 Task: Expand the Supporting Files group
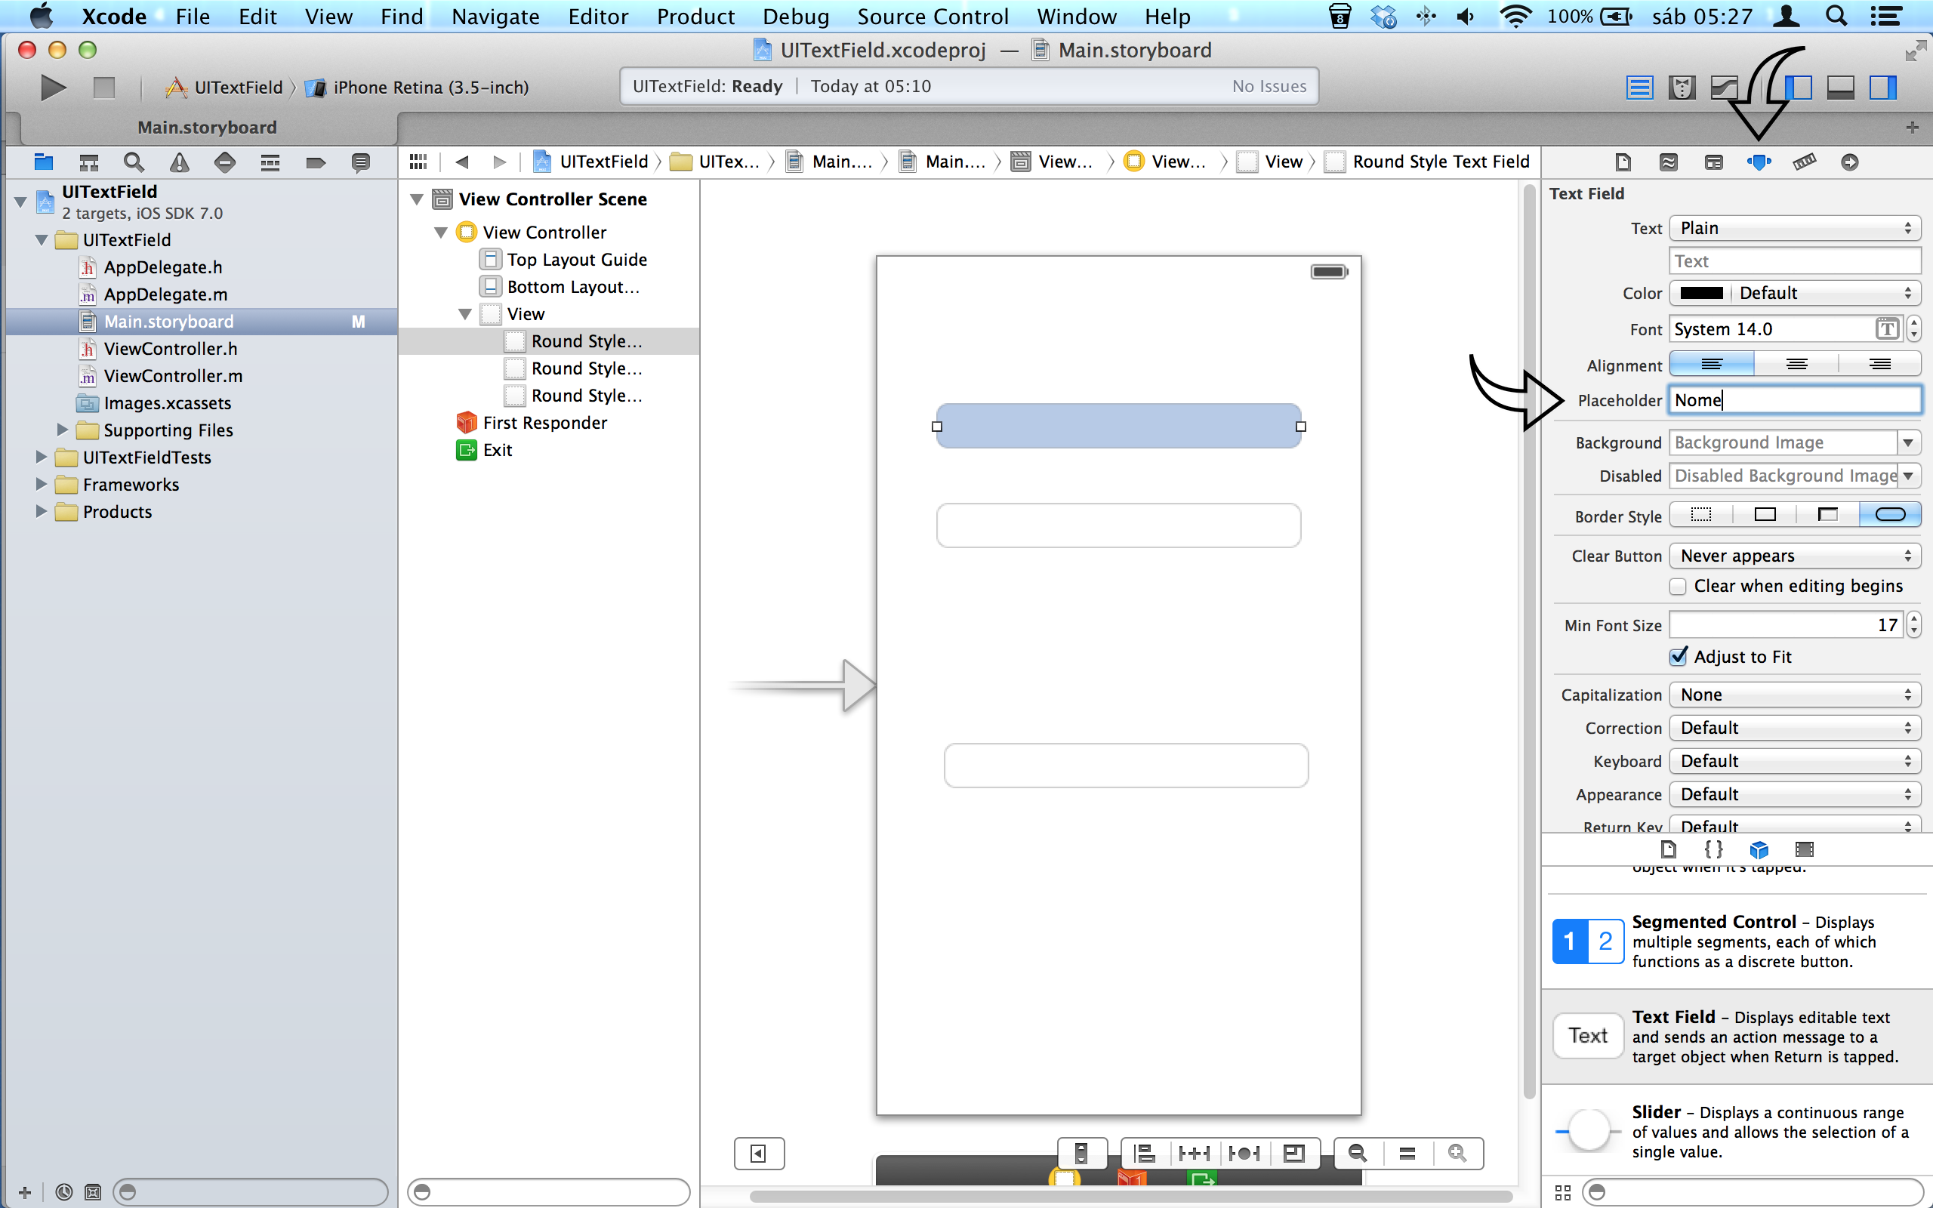click(x=63, y=430)
